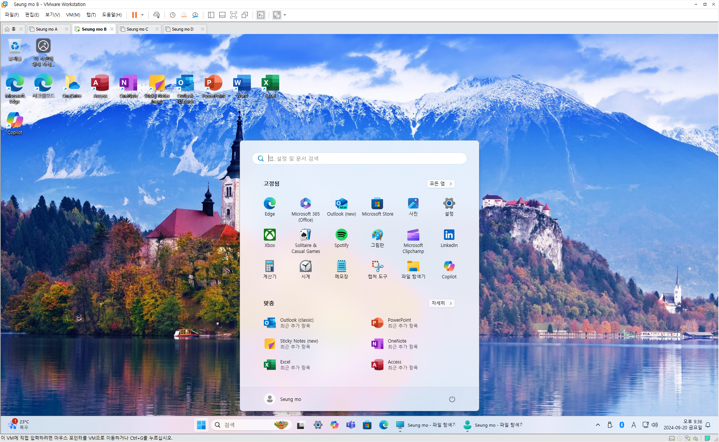Click the Start menu search field

point(359,158)
